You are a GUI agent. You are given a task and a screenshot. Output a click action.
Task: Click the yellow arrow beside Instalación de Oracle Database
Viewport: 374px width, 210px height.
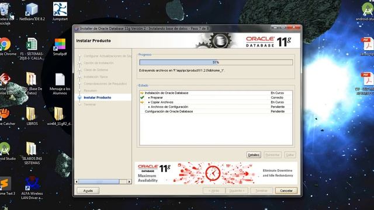pos(142,93)
